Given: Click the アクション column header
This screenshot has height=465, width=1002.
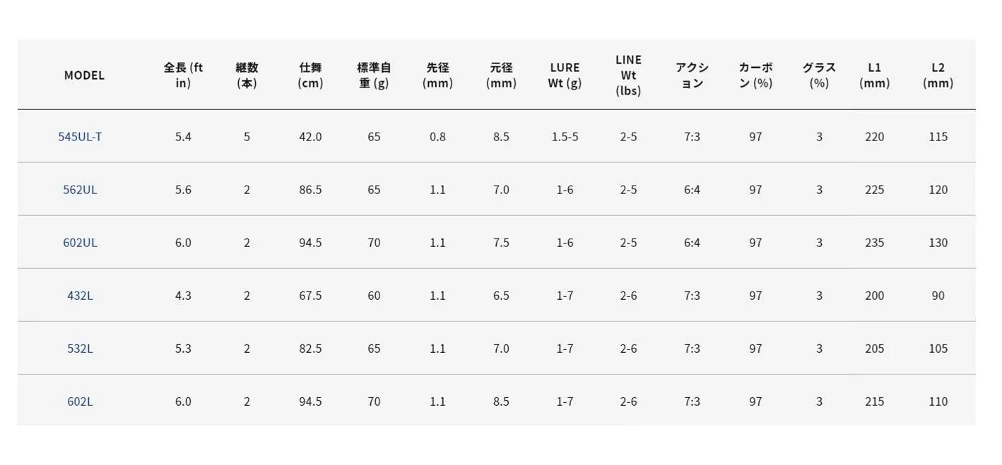Looking at the screenshot, I should point(692,76).
